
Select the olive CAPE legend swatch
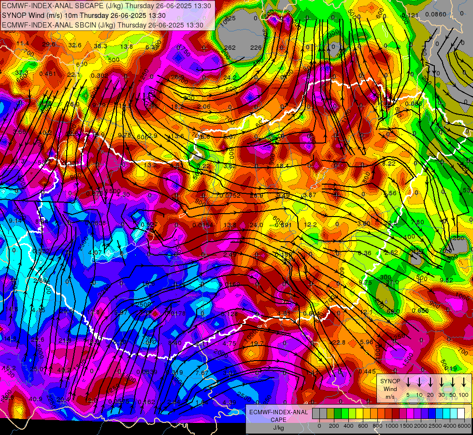pos(330,414)
